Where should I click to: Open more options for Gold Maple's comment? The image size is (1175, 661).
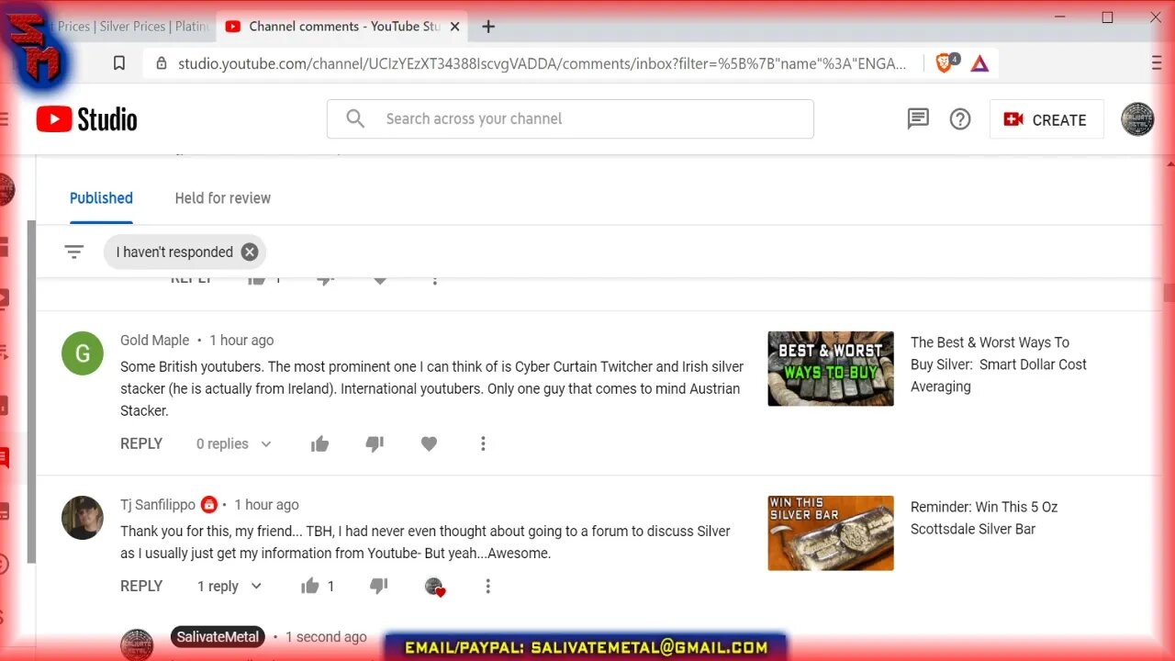coord(483,444)
